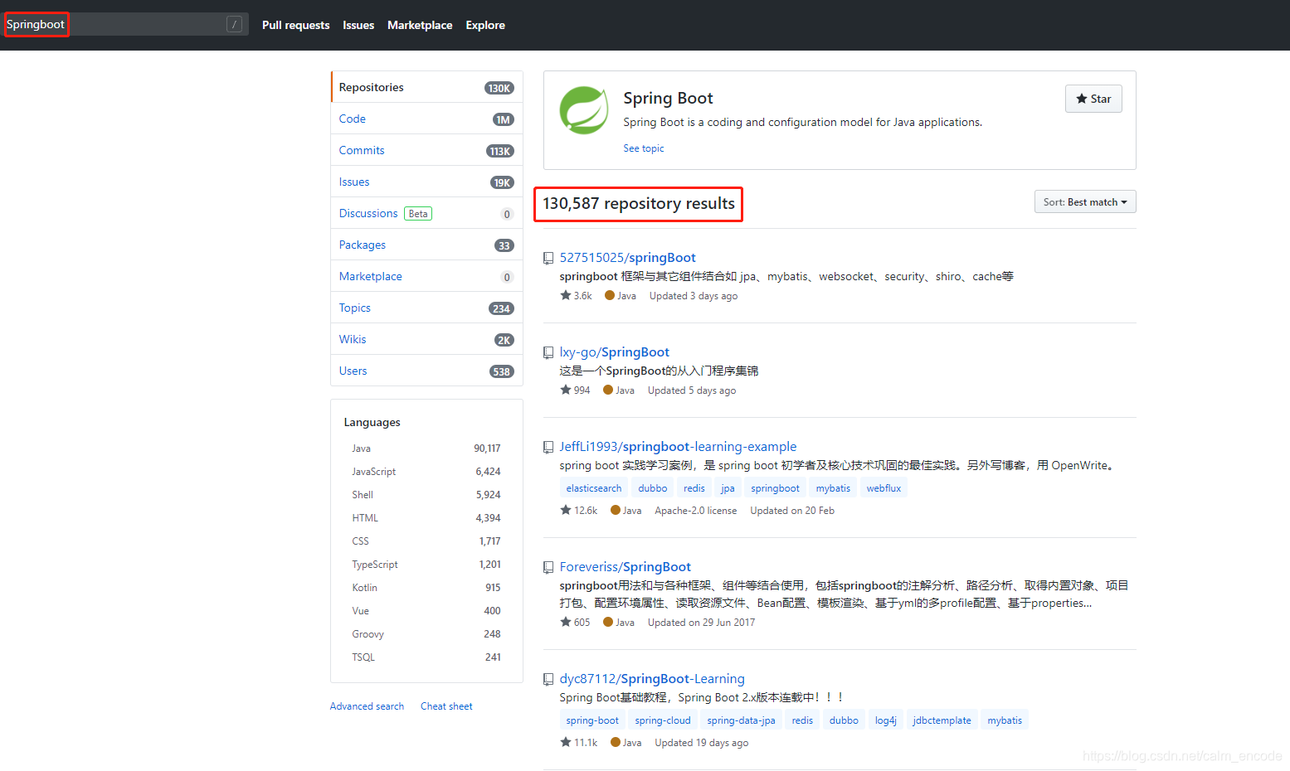Open Issues in top navigation

tap(358, 26)
